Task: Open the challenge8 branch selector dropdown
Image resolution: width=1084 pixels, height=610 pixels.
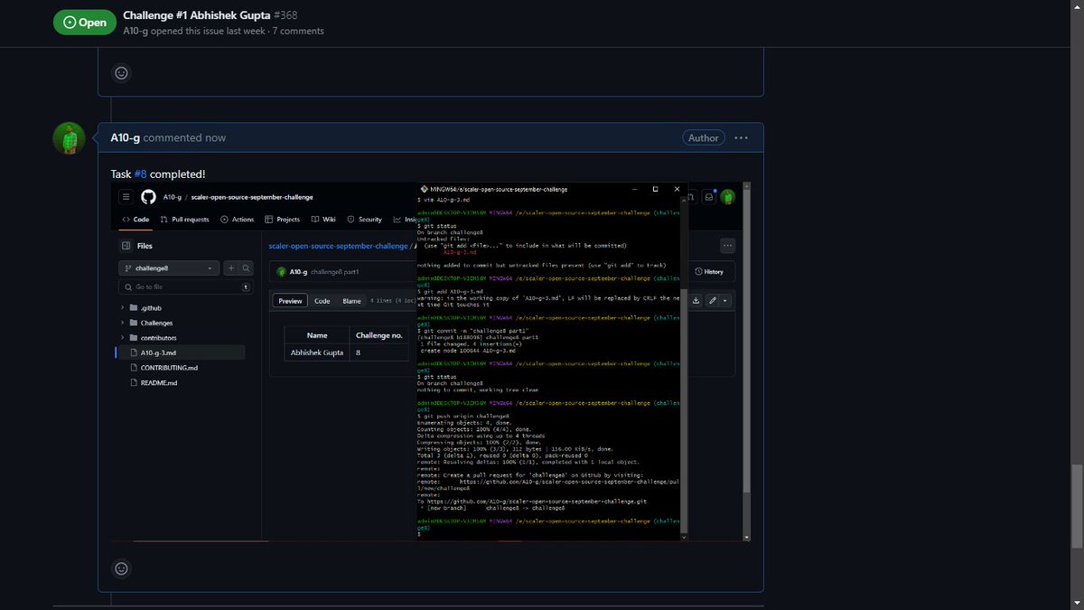Action: click(x=169, y=268)
